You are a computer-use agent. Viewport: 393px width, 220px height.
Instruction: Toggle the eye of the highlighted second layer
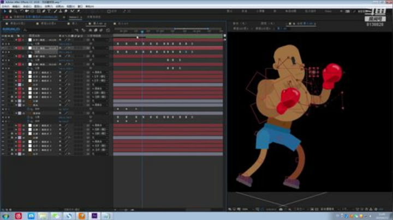pyautogui.click(x=3, y=48)
